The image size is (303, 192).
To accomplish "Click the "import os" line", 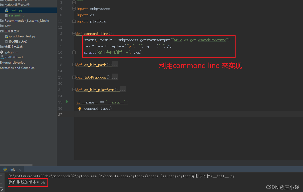I will 85,15.
